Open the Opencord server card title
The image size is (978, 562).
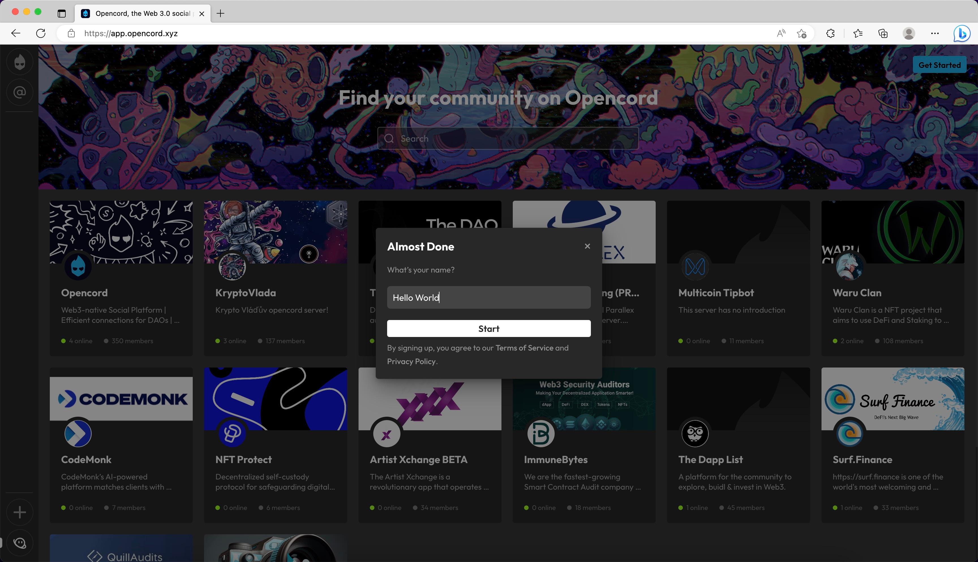click(x=84, y=293)
